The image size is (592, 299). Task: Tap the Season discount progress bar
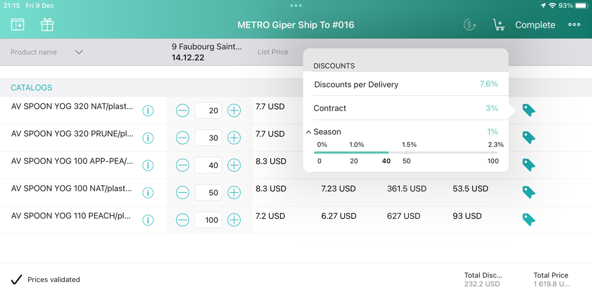click(x=406, y=152)
